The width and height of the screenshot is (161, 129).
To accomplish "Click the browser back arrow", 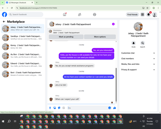I will pyautogui.click(x=3, y=8).
